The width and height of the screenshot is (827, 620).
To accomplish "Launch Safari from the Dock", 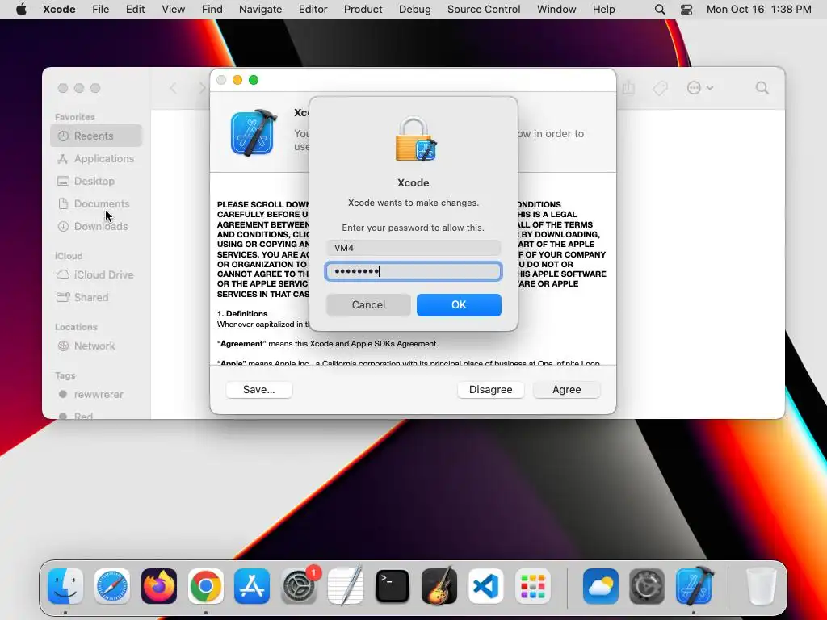I will click(x=111, y=586).
